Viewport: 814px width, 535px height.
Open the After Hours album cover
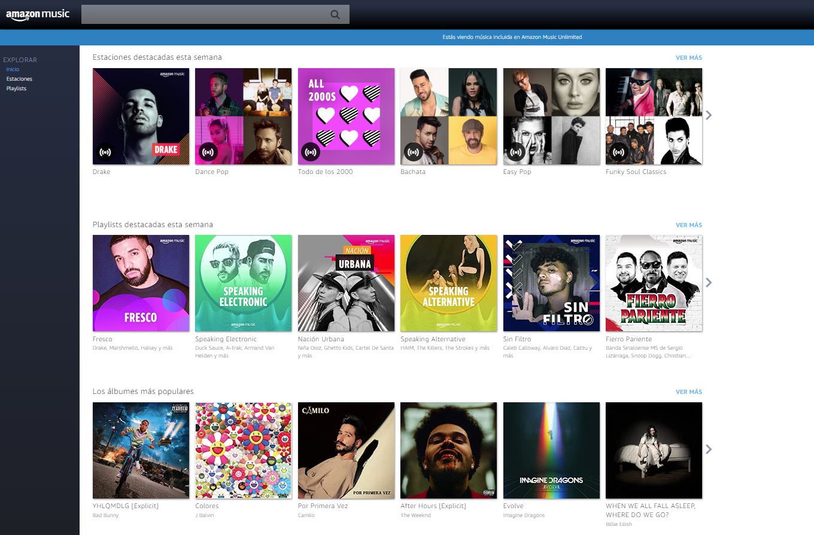[x=449, y=450]
